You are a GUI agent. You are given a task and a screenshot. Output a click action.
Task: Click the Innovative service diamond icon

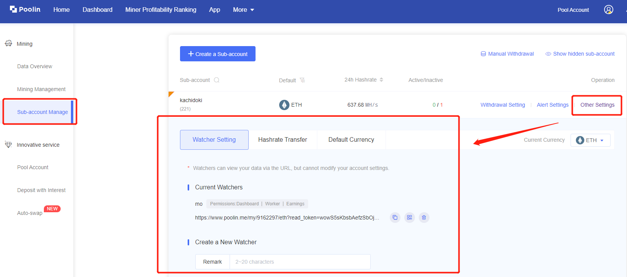click(8, 144)
